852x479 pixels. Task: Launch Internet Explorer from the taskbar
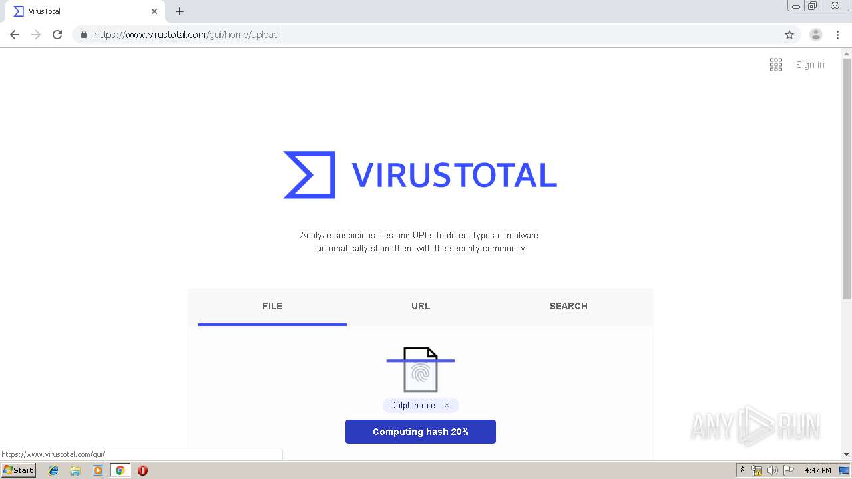[x=53, y=470]
